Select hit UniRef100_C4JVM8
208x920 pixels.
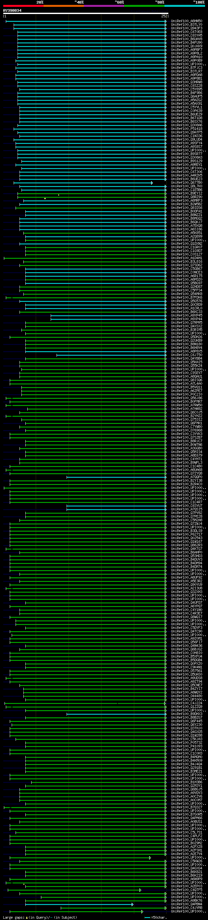pyautogui.click(x=187, y=908)
